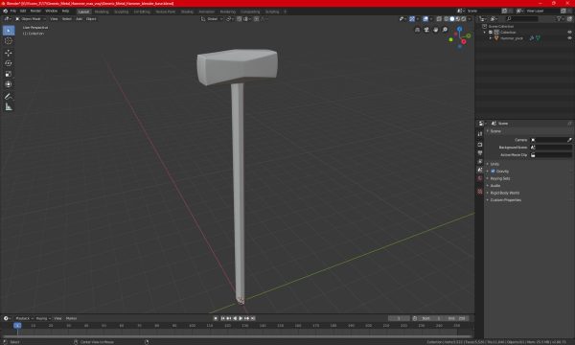The height and width of the screenshot is (345, 575).
Task: Click the Blender logo menu icon
Action: tap(5, 11)
